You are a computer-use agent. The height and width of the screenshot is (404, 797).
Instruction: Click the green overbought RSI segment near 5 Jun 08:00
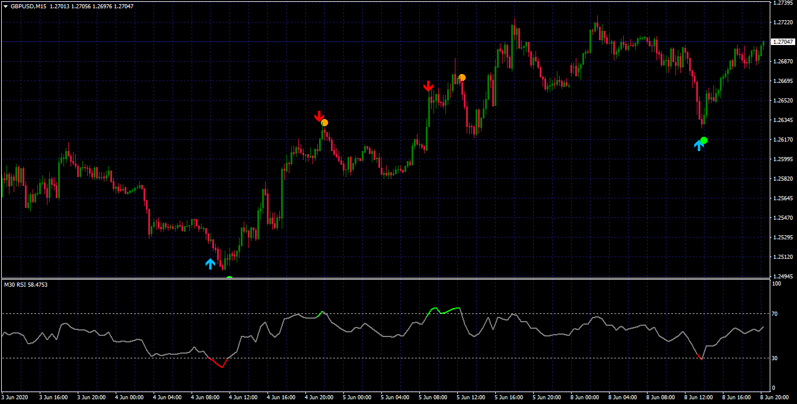(443, 312)
